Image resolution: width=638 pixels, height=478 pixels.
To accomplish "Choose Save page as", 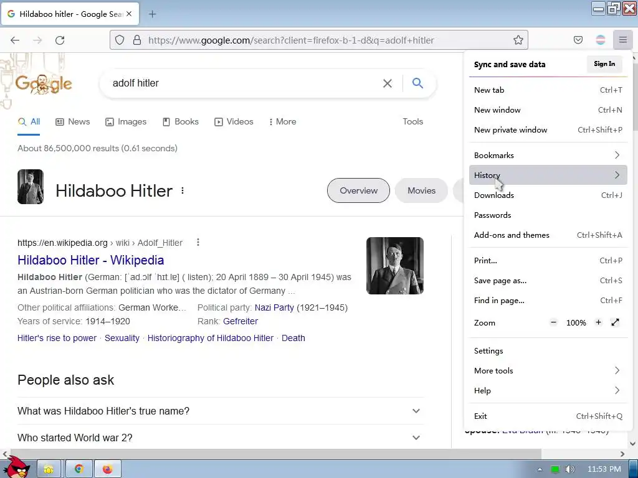I will (x=548, y=281).
